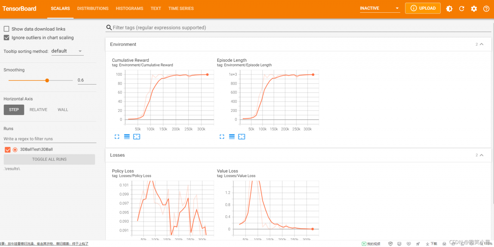Image resolution: width=494 pixels, height=247 pixels.
Task: Open the dark mode theme toggle icon
Action: (x=449, y=8)
